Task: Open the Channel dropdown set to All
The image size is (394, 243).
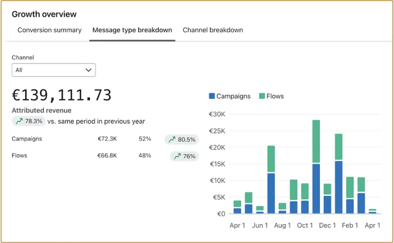Action: (x=53, y=70)
